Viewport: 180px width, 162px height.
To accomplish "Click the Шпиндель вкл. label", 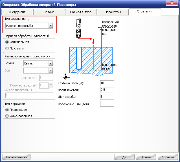I will click(x=109, y=32).
